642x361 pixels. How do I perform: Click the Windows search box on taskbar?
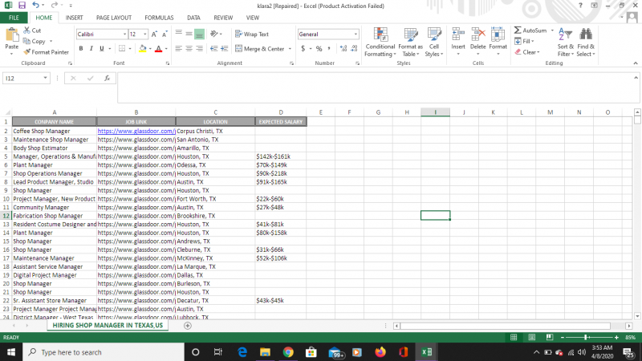[104, 352]
